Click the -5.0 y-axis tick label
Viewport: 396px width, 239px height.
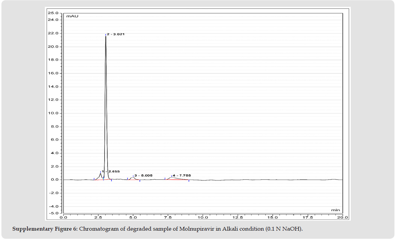click(52, 213)
